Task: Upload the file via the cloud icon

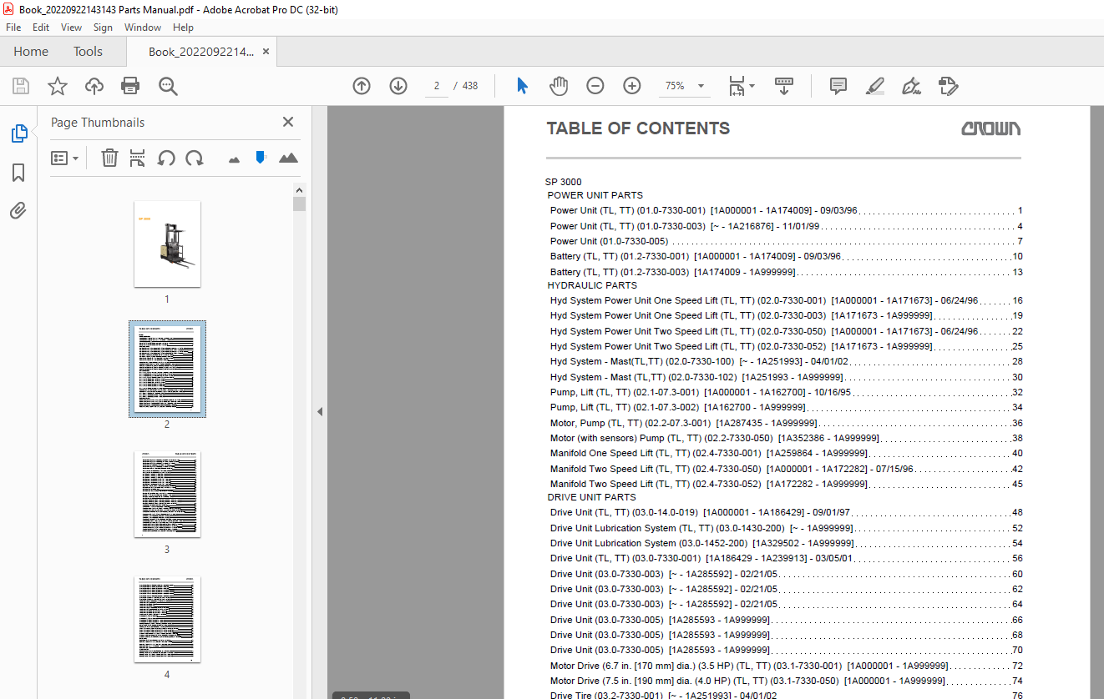Action: click(x=94, y=86)
